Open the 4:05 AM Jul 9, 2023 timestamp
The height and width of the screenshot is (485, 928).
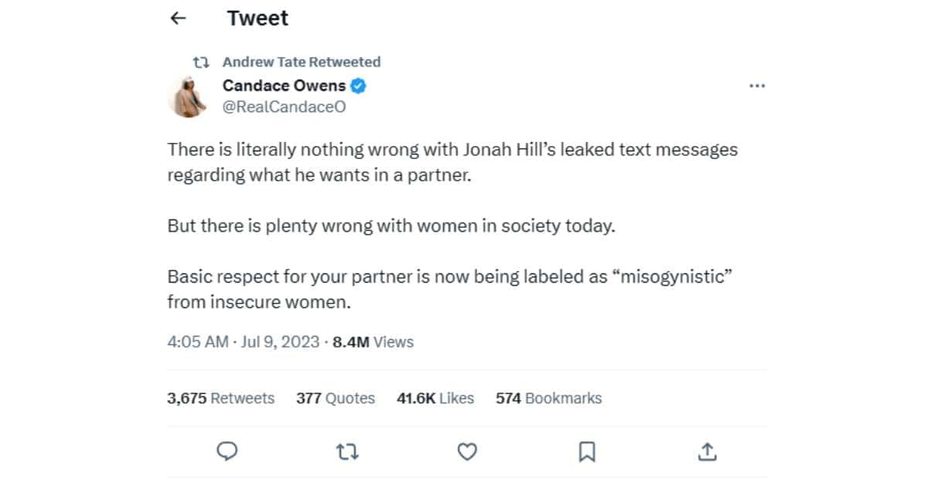[243, 341]
